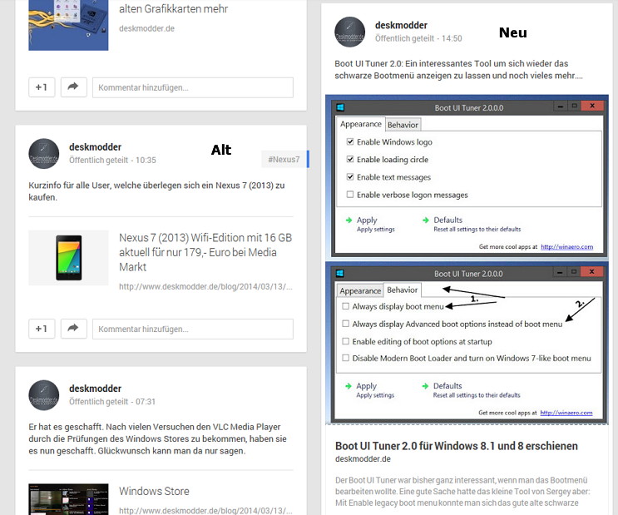Add comment field on the Nexus 7 post

tap(193, 329)
